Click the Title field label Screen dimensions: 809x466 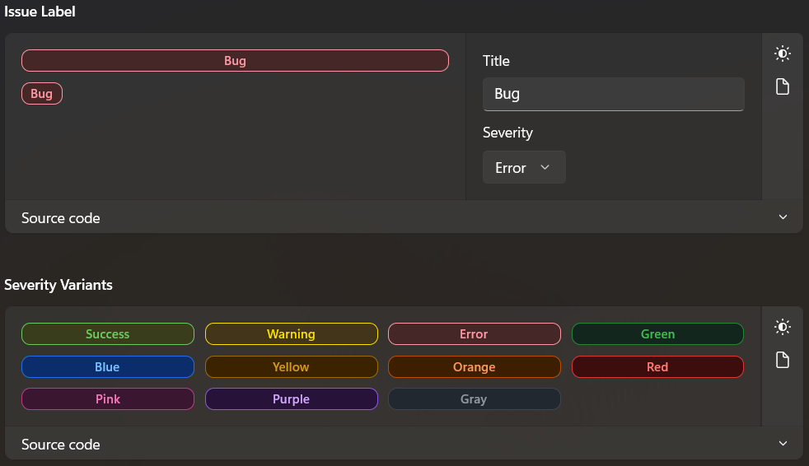[x=496, y=61]
